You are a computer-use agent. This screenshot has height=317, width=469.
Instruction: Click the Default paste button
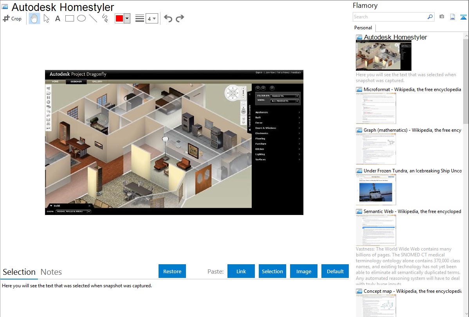pos(335,271)
